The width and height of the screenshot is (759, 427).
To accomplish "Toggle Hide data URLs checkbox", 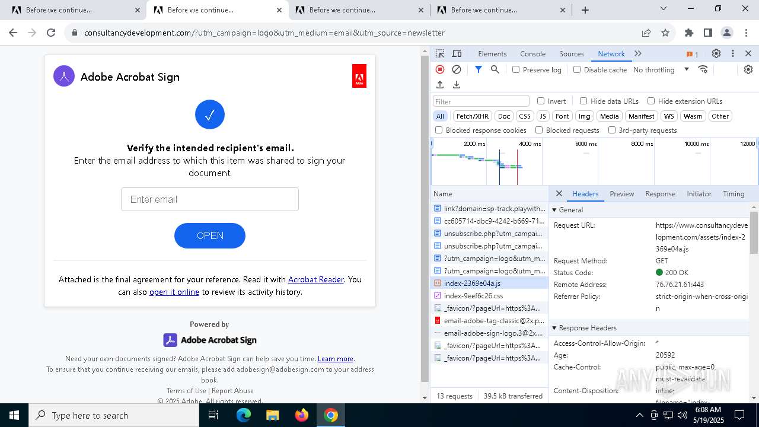I will pos(583,101).
